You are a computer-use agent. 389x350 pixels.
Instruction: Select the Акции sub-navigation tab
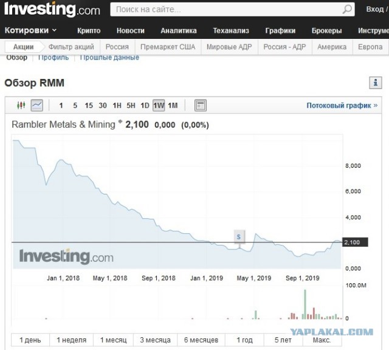(x=23, y=47)
